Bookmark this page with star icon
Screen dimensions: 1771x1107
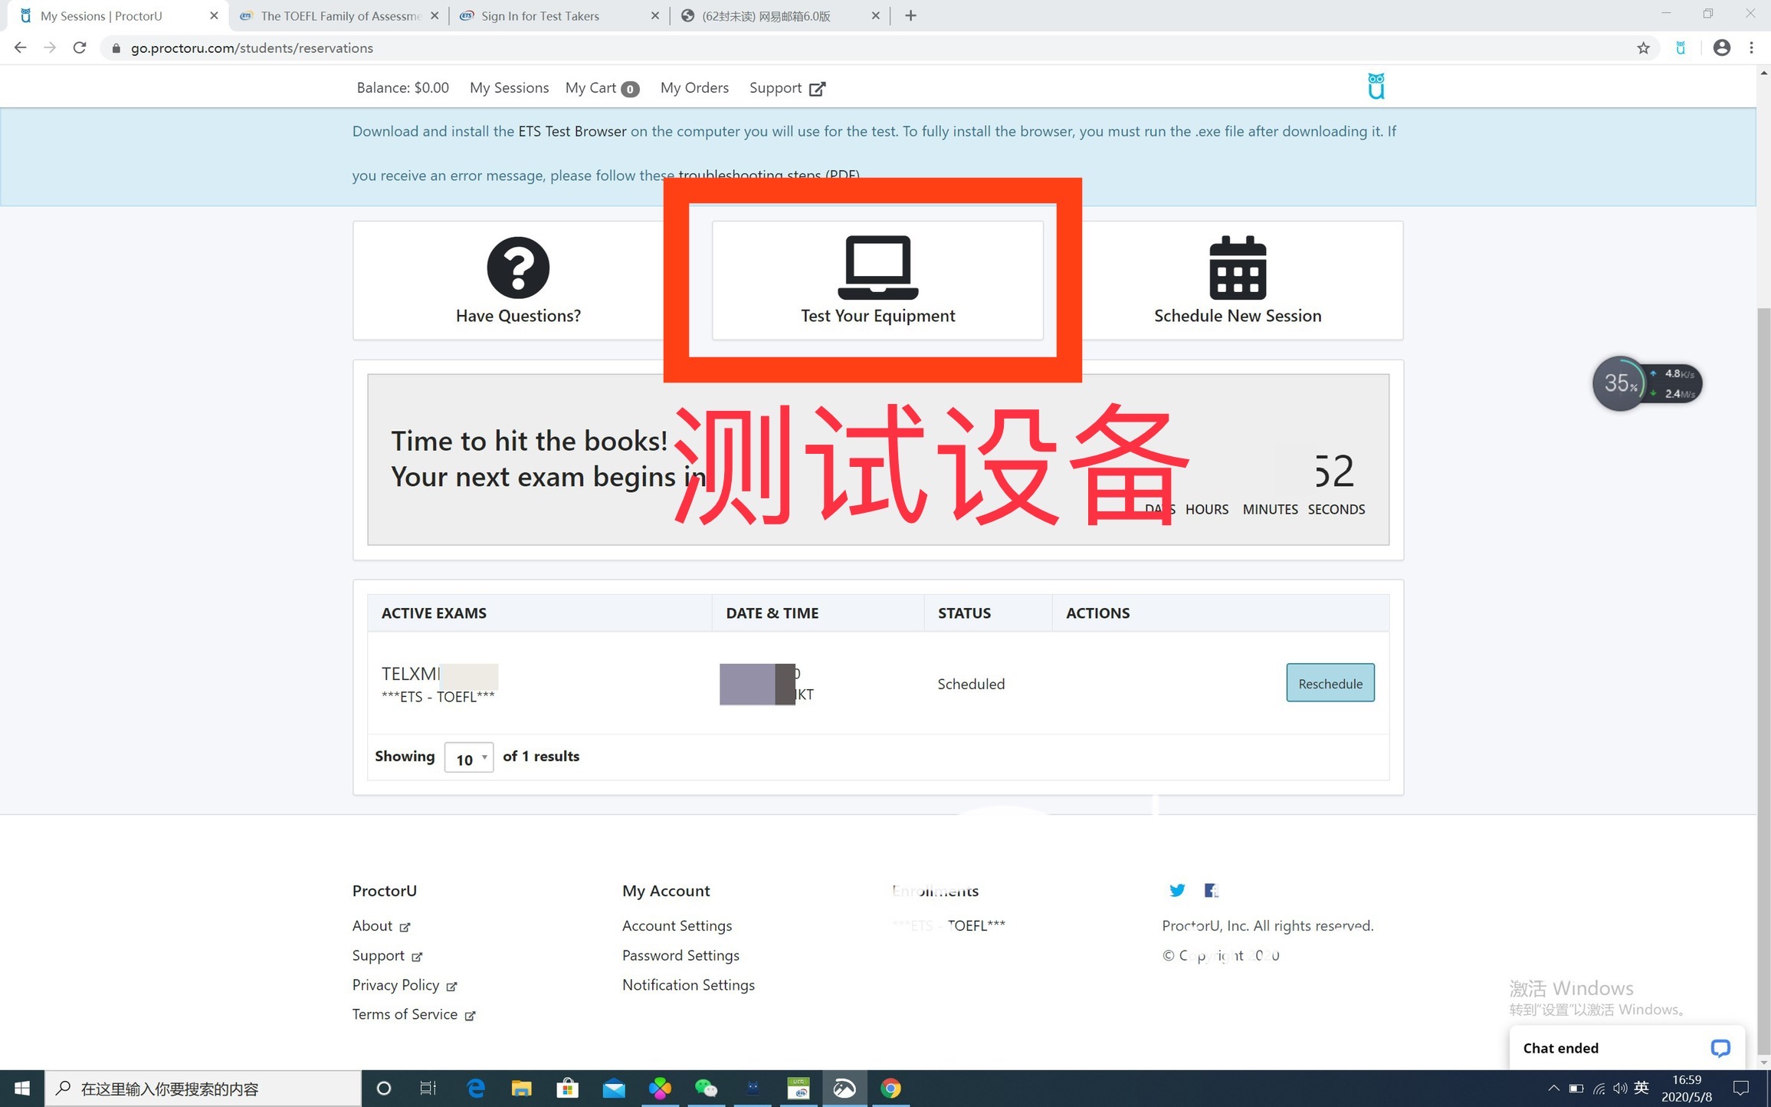tap(1643, 48)
